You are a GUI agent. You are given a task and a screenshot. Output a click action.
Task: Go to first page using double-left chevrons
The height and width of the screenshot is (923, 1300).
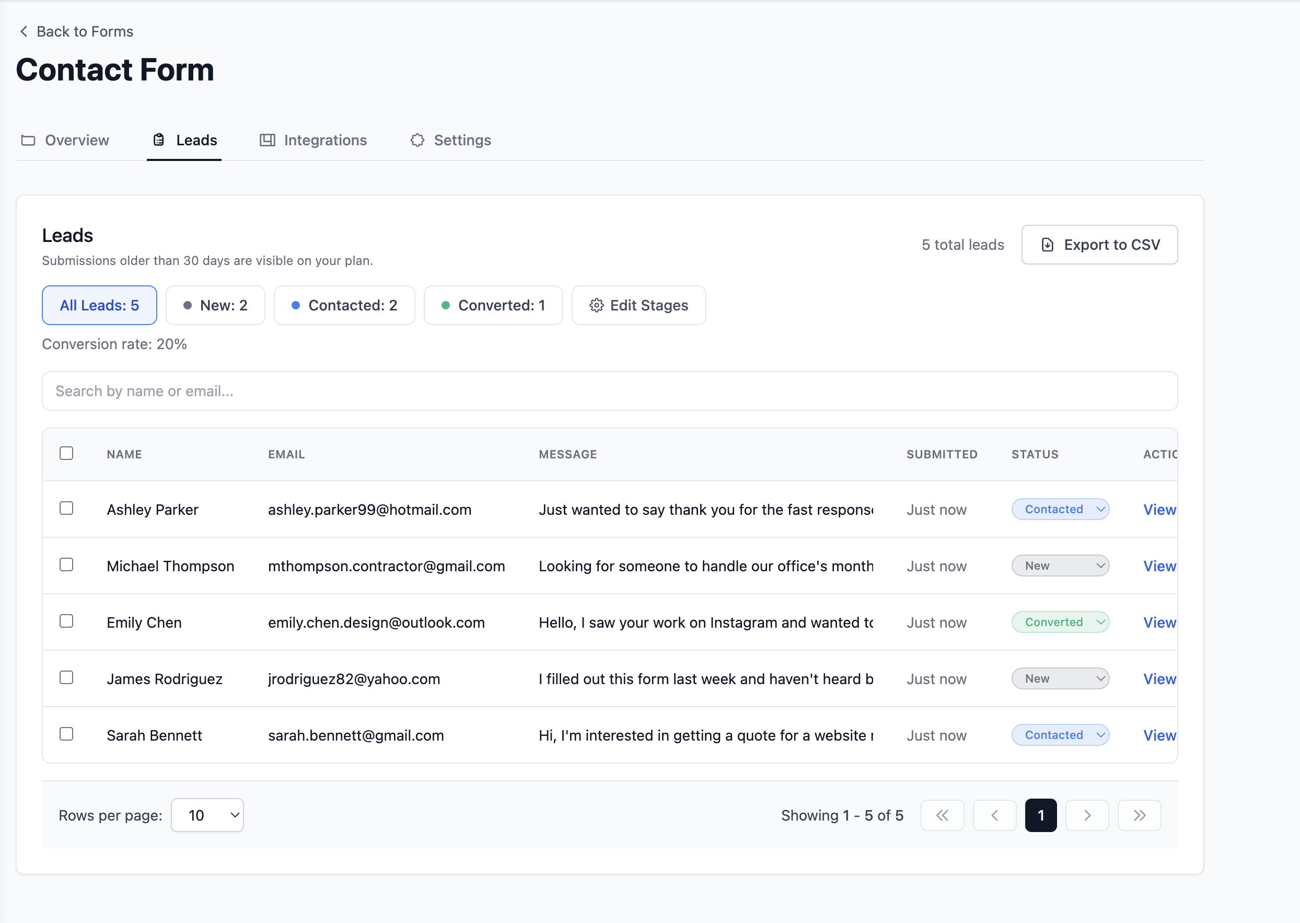click(942, 815)
